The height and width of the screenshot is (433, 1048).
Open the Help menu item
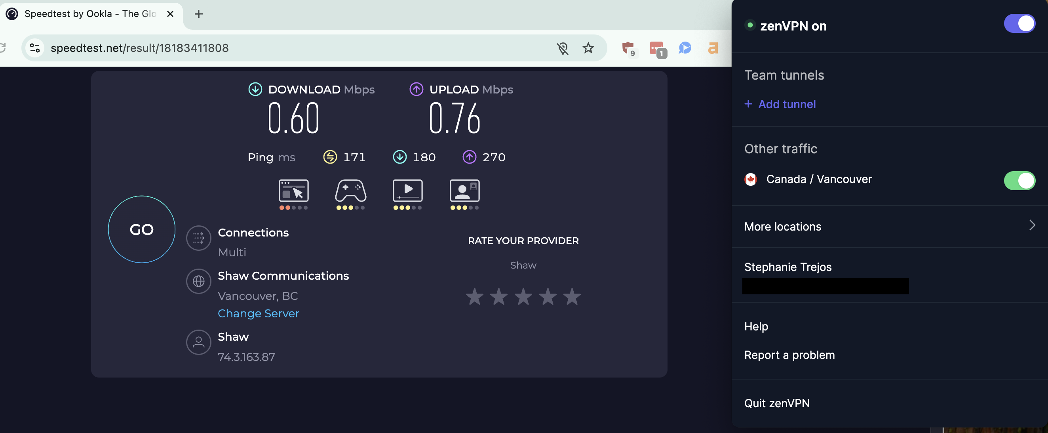756,326
